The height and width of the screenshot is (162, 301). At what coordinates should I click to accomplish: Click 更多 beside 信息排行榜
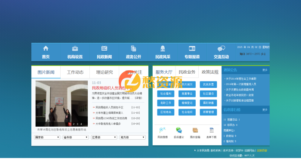tap(265, 110)
